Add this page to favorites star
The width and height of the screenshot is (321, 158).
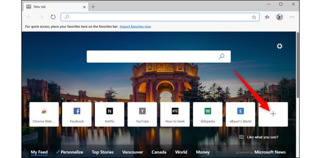pos(254,17)
